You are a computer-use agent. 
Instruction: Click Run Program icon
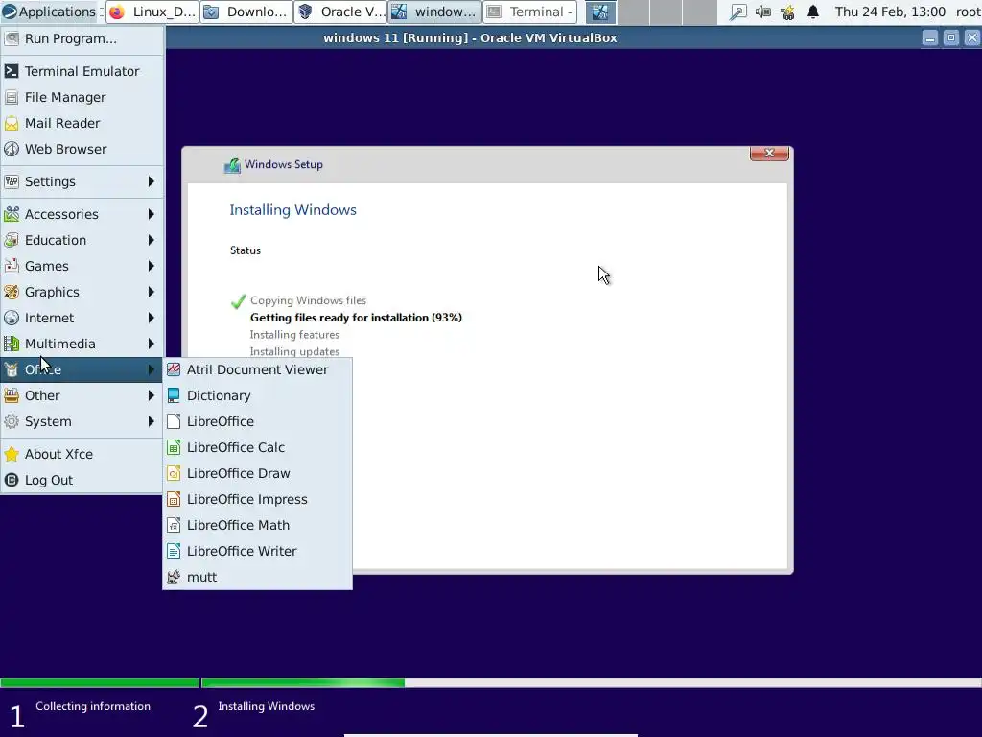[12, 38]
